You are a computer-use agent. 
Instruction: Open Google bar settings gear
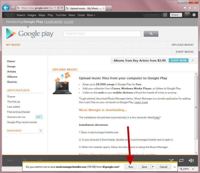[x=194, y=15]
